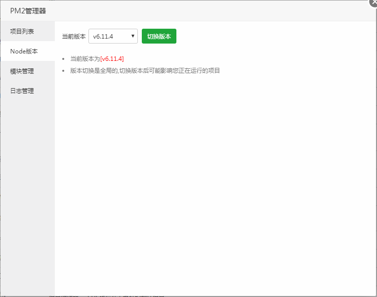Click the bullet before 版本切换是全局的

tap(64, 70)
